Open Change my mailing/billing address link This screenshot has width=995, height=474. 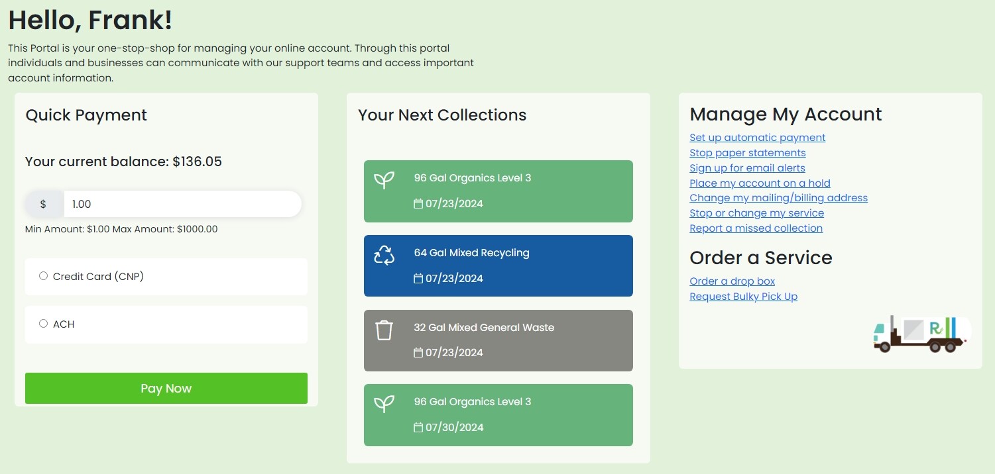point(778,198)
